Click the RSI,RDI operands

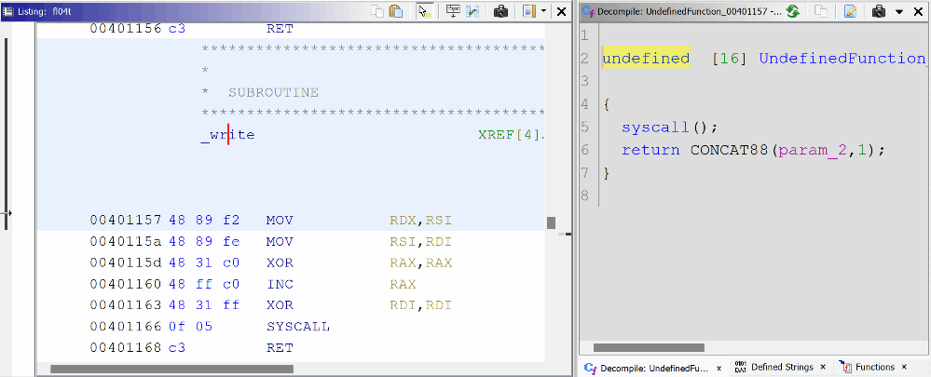pos(421,242)
